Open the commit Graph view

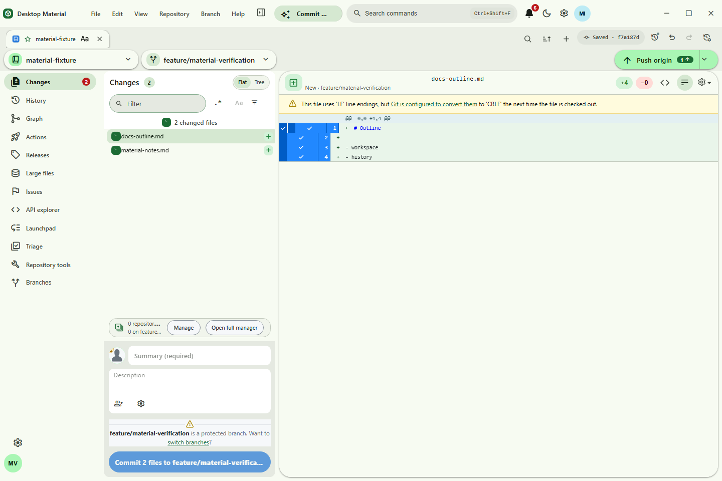coord(50,119)
